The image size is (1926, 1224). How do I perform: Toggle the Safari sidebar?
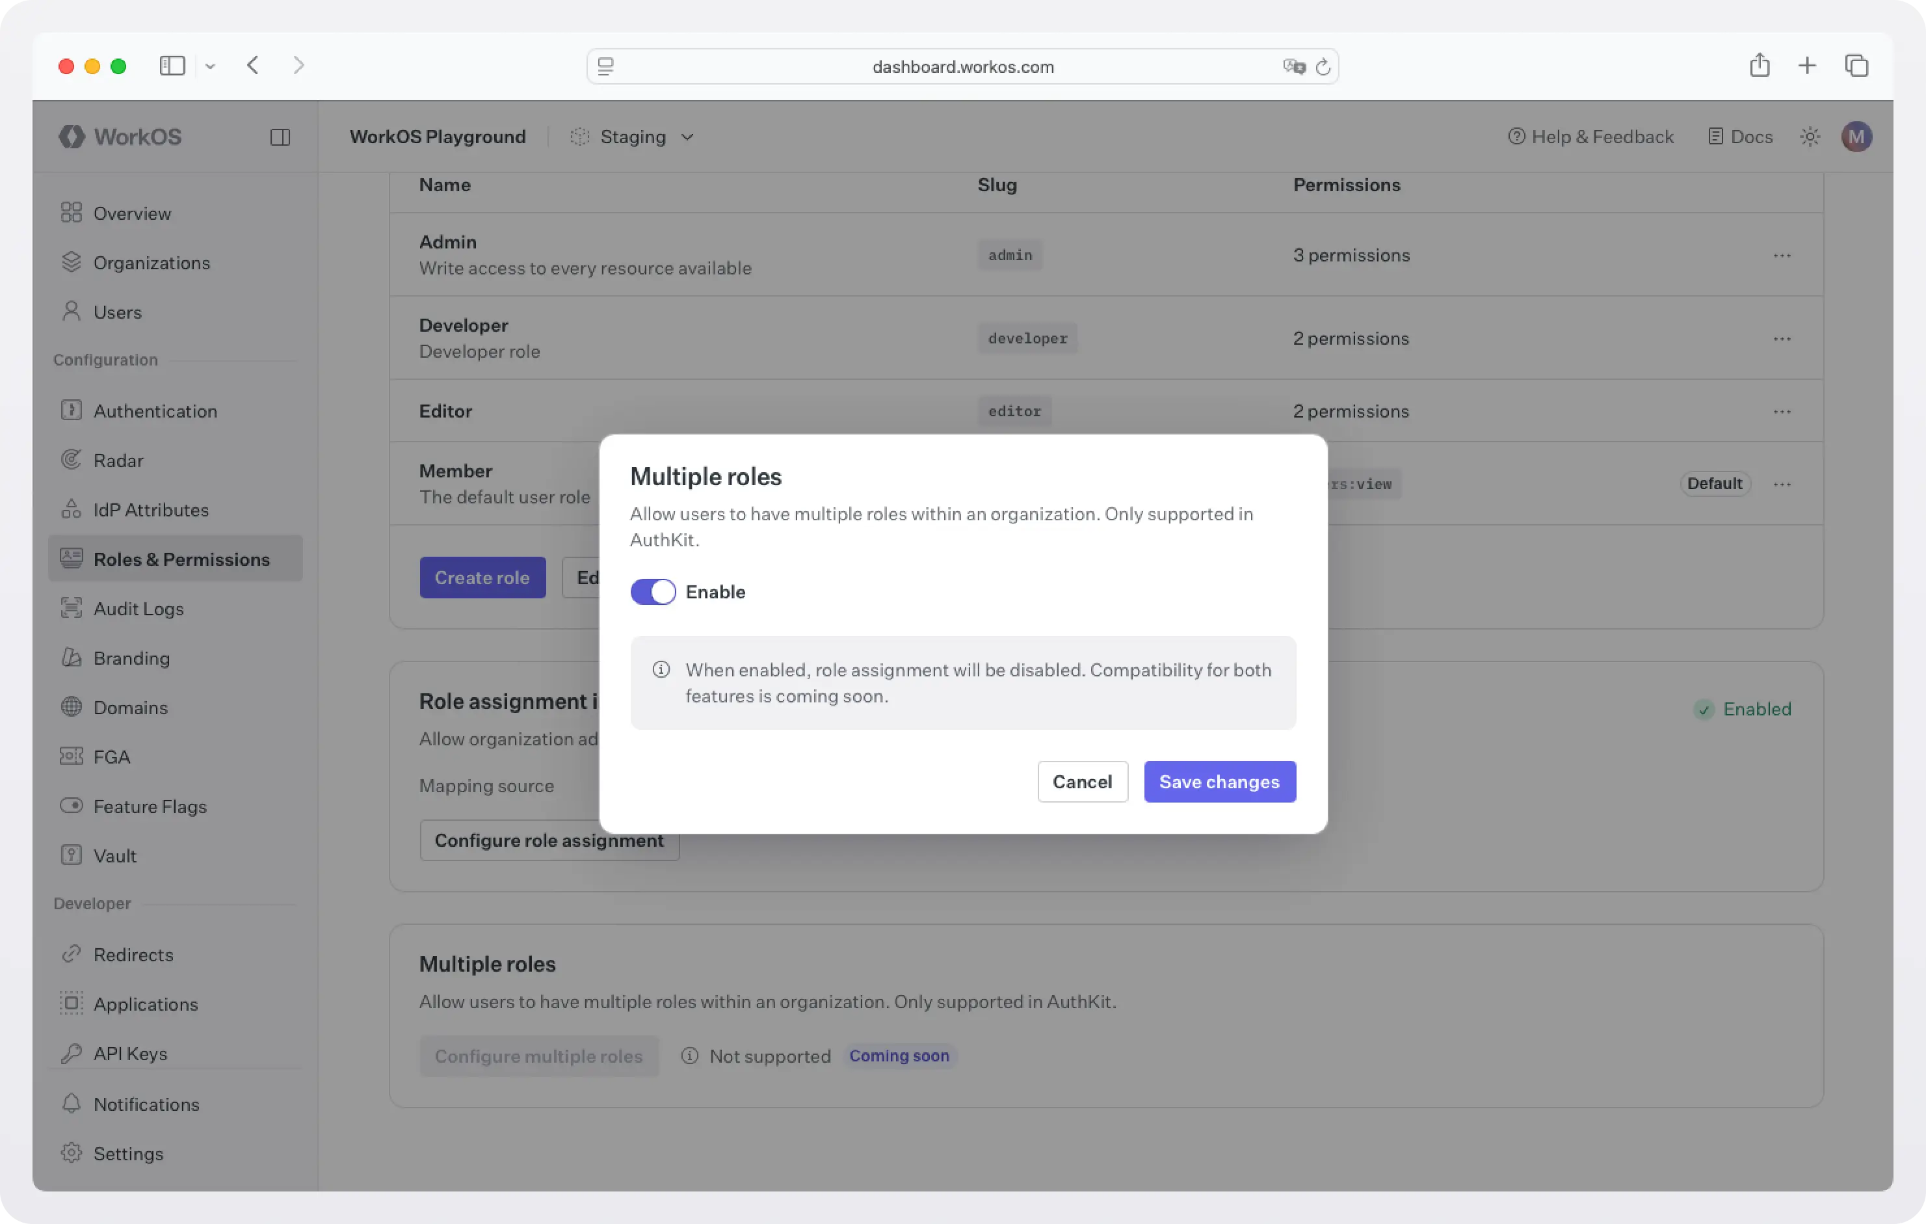point(172,66)
